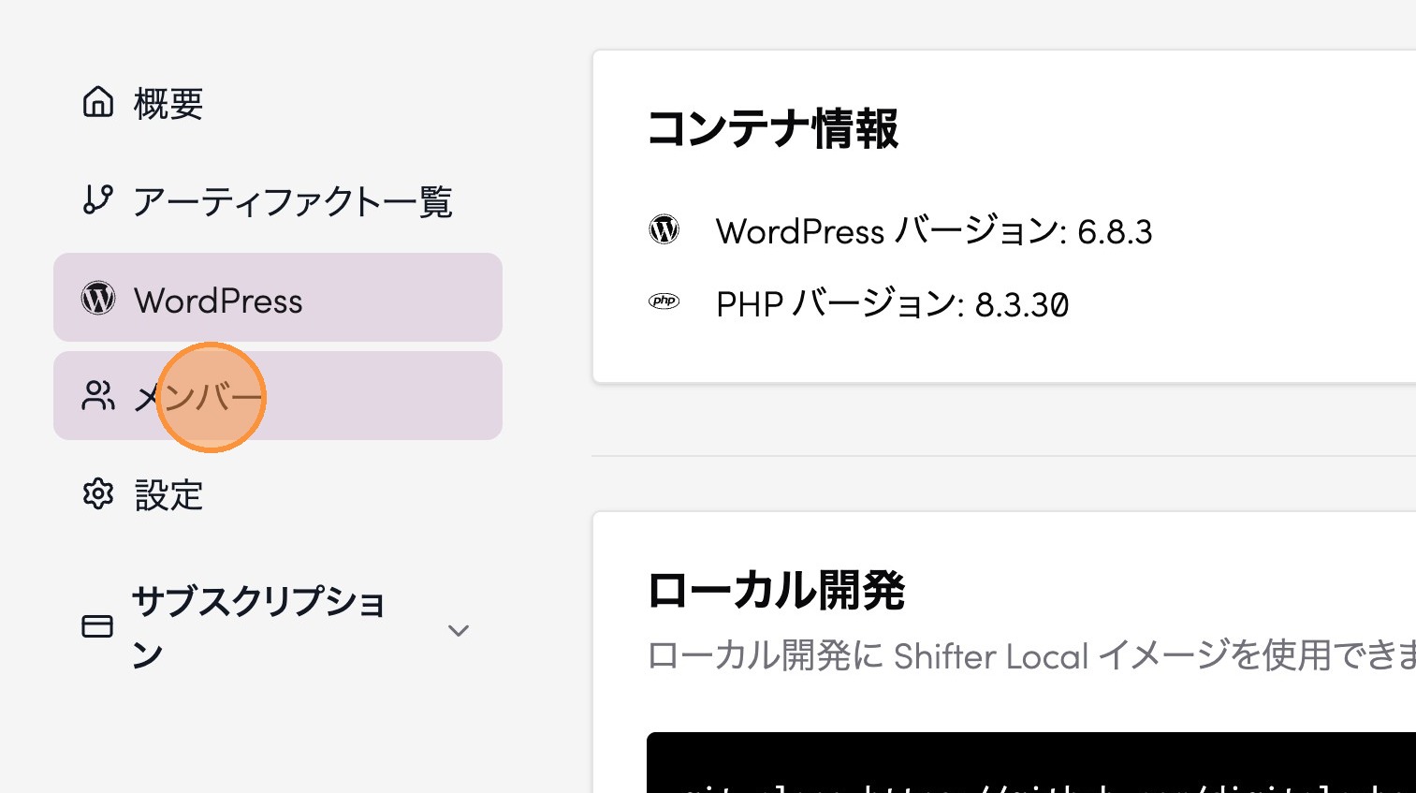
Task: Open the 設定 settings page
Action: tap(168, 495)
